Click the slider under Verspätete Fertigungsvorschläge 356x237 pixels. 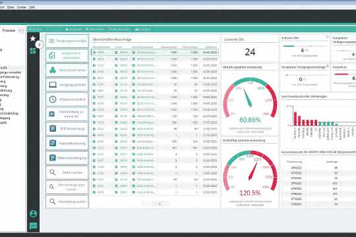(x=305, y=75)
